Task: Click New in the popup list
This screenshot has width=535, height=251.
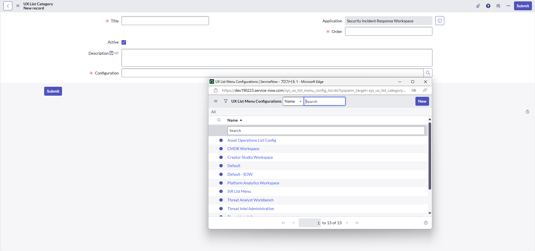Action: point(422,101)
